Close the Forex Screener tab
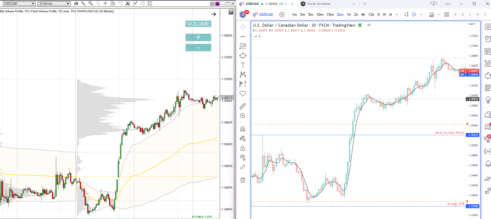Screen dimensions: 491x219 pyautogui.click(x=354, y=4)
